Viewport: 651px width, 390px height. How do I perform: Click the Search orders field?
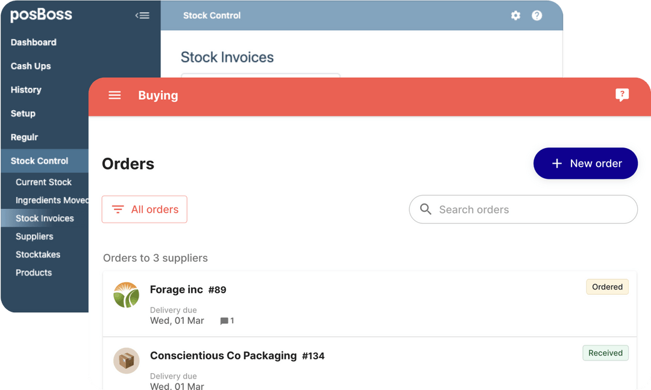530,209
